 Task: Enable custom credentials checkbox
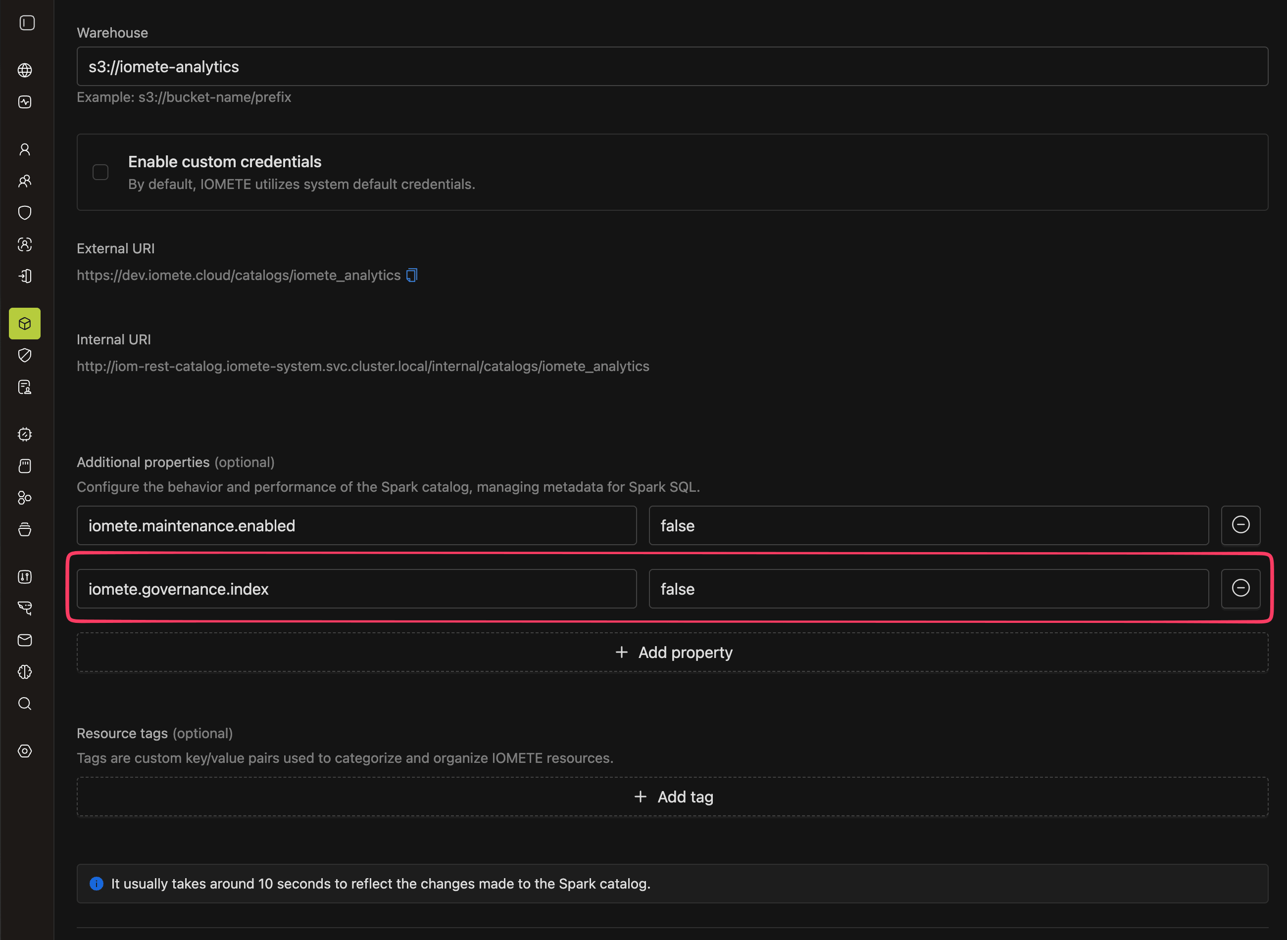click(100, 172)
